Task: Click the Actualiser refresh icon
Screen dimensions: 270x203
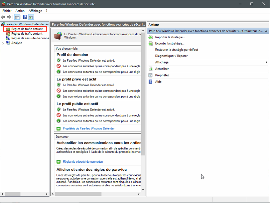Action: pyautogui.click(x=151, y=69)
